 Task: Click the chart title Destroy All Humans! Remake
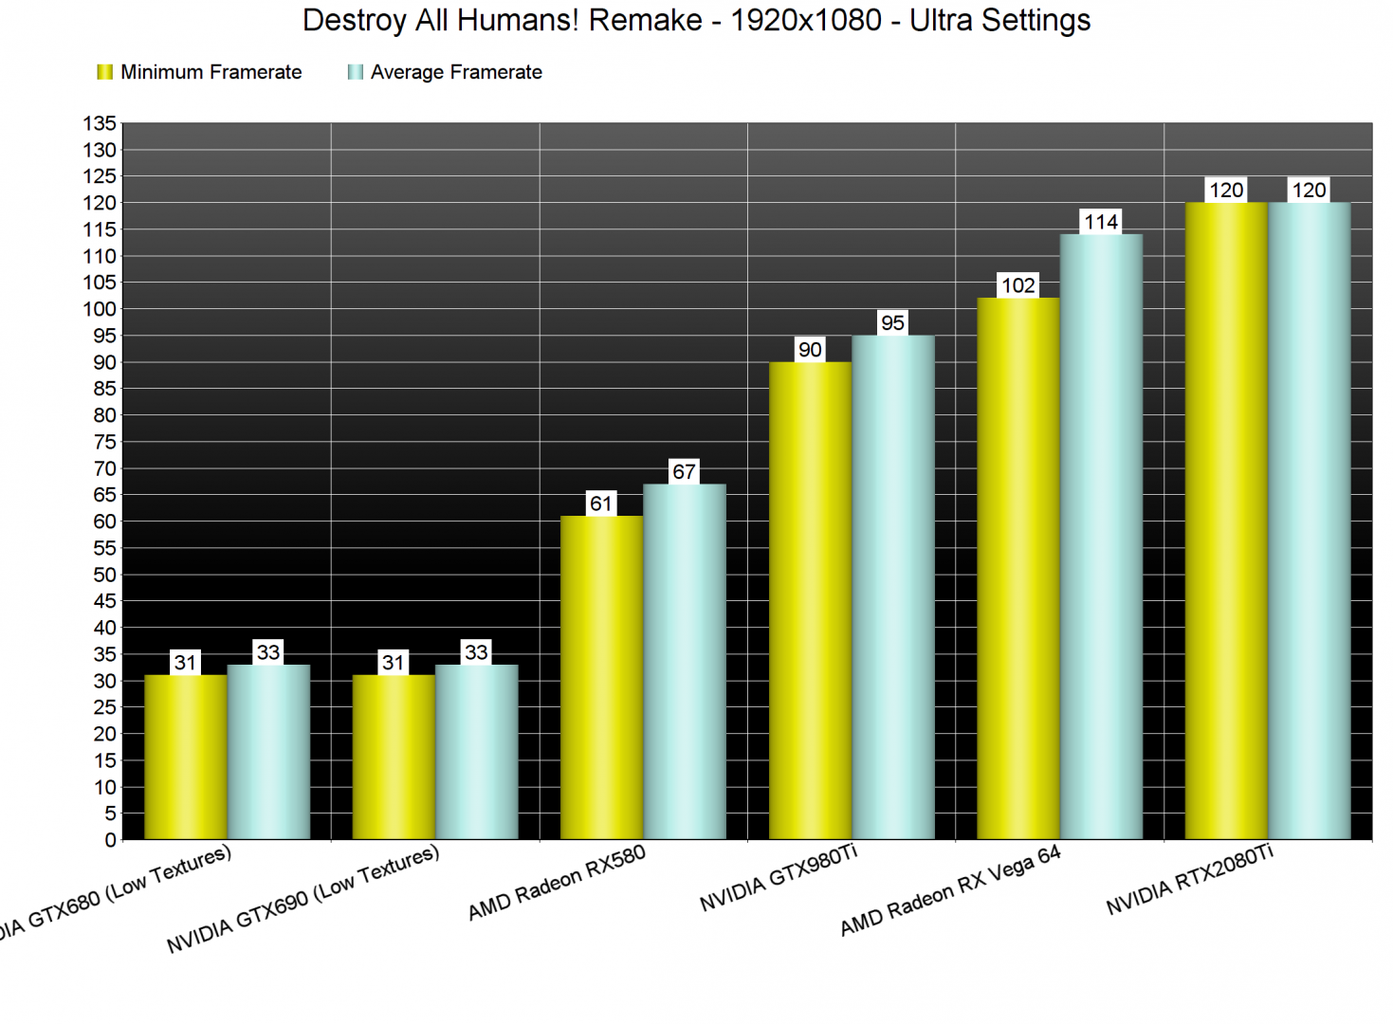coord(696,20)
